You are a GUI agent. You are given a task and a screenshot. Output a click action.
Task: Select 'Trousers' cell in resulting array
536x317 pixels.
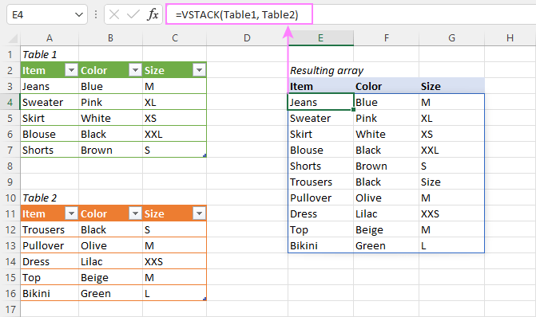[320, 182]
